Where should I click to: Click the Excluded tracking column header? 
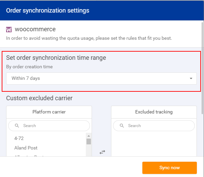154,112
